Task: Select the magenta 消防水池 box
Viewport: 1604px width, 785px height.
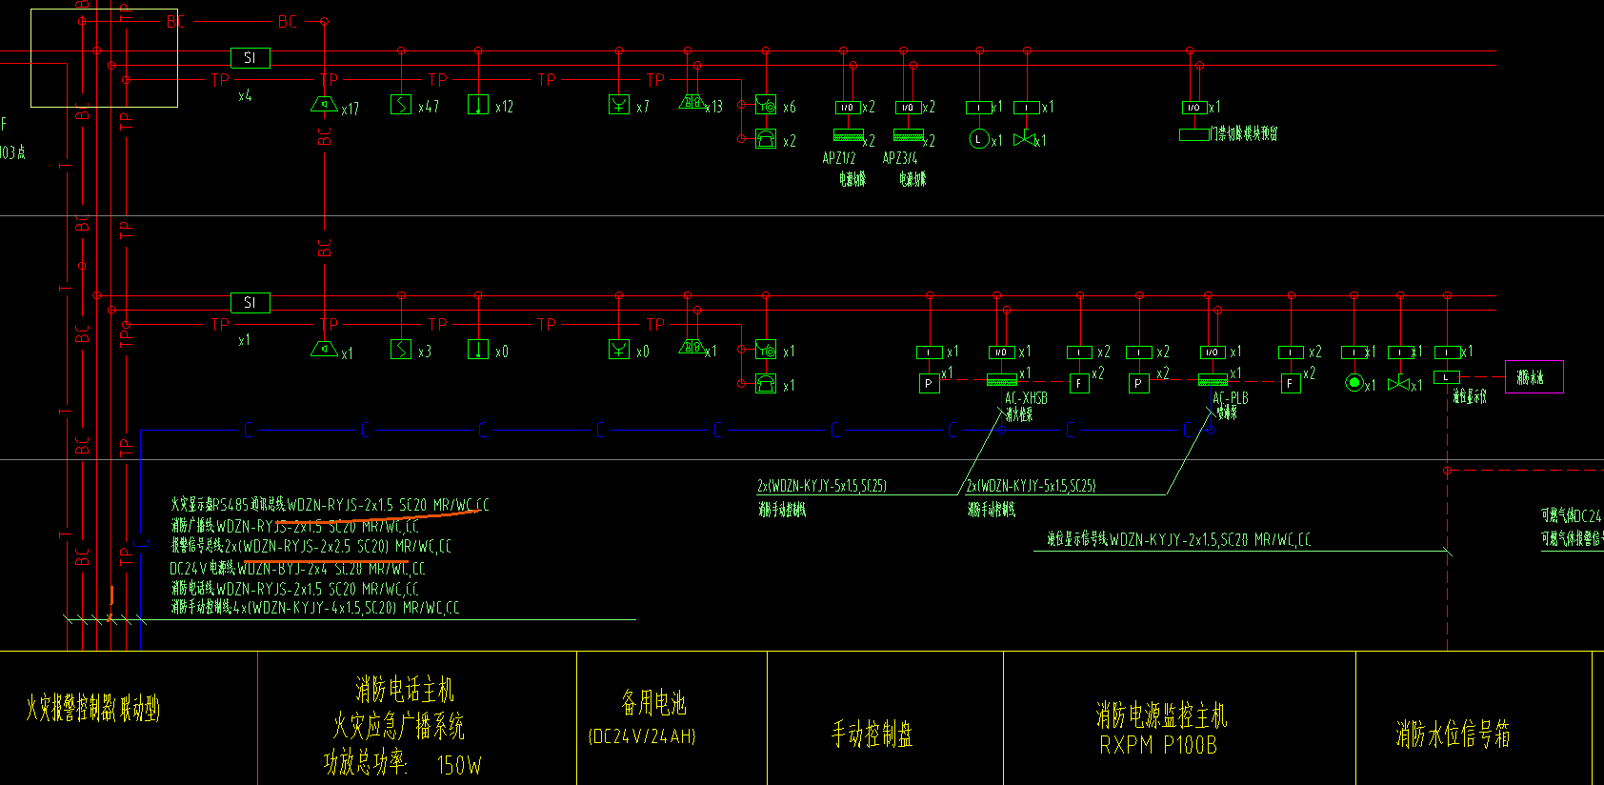Action: [x=1534, y=377]
